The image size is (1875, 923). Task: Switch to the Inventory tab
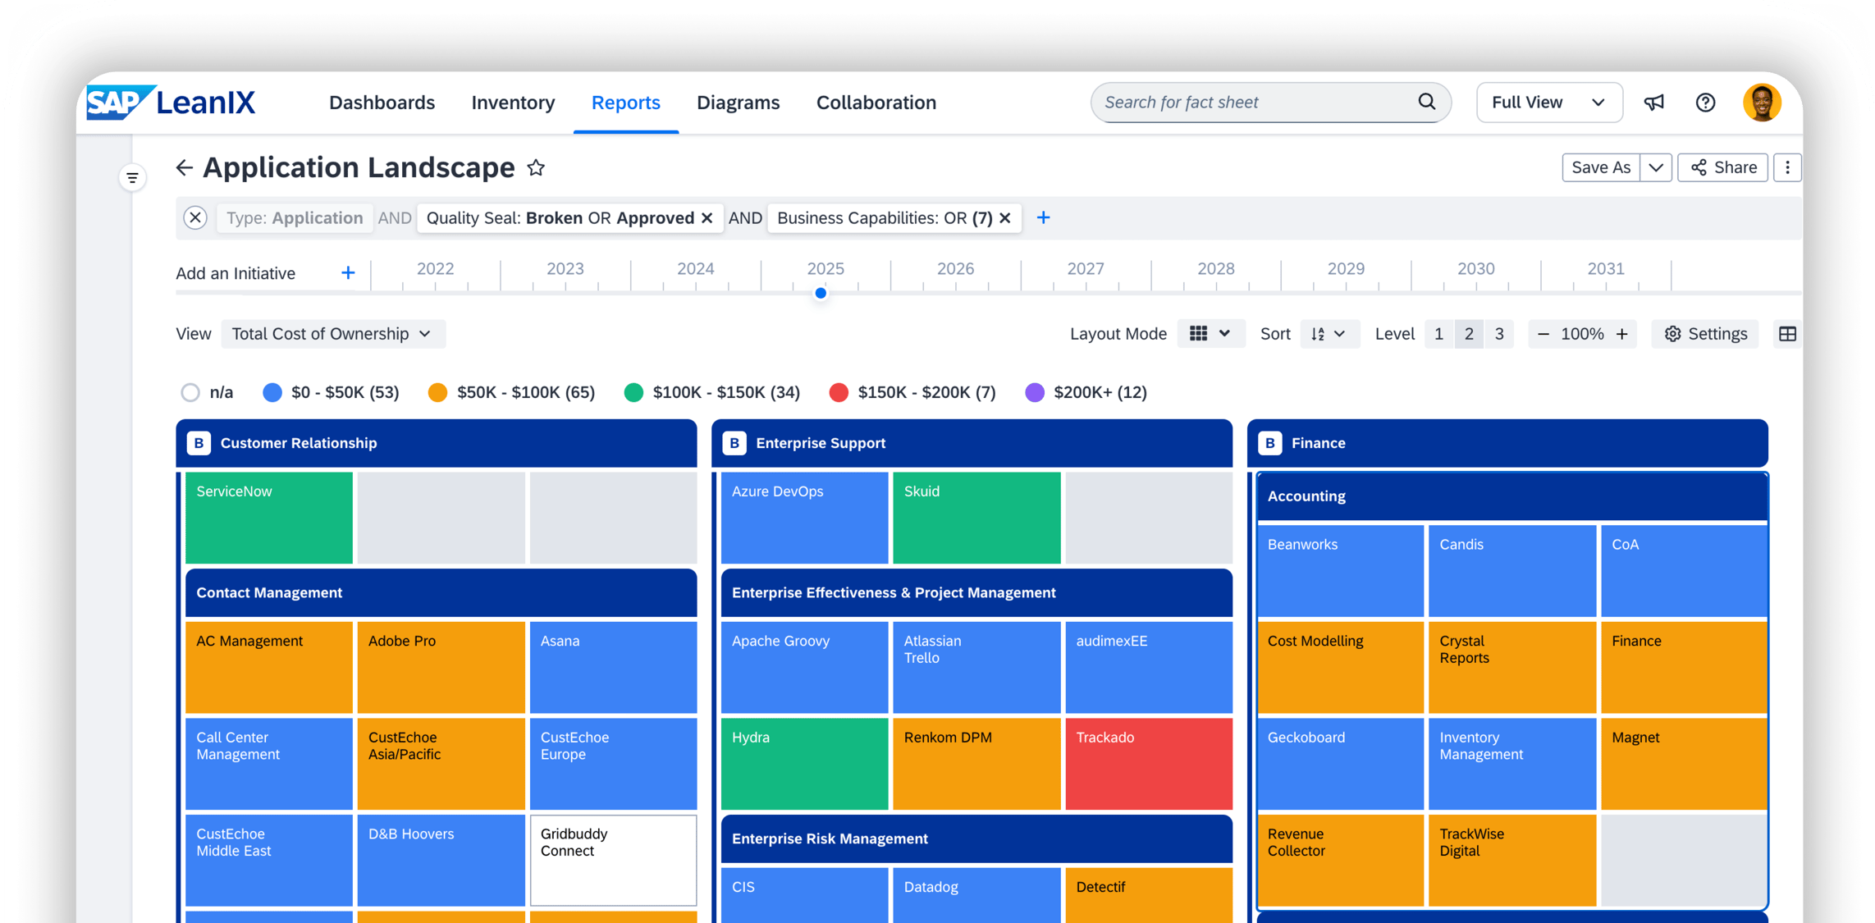[x=513, y=103]
